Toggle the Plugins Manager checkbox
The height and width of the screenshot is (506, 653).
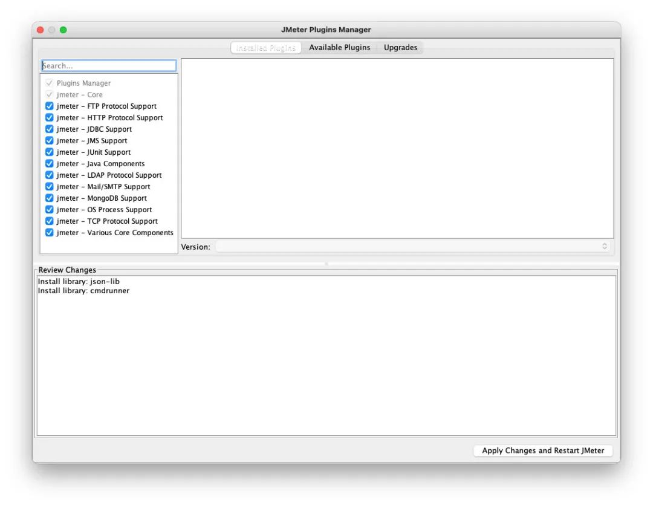point(49,83)
